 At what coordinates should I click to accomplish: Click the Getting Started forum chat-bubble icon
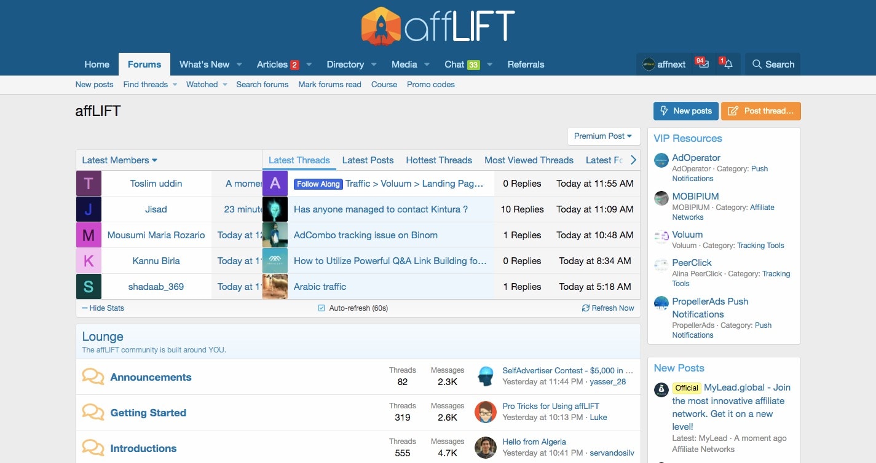pos(93,412)
